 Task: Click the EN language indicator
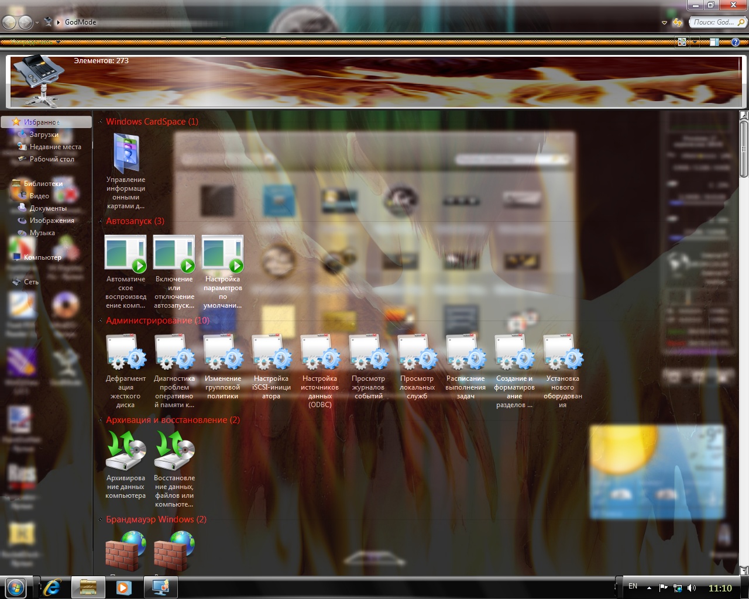[x=633, y=586]
